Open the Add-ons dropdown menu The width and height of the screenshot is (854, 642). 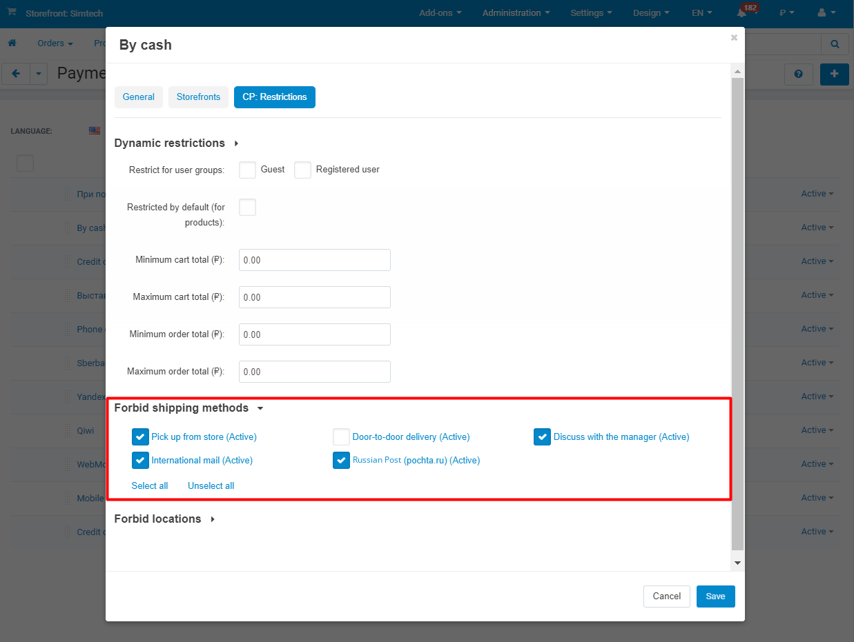(x=440, y=13)
